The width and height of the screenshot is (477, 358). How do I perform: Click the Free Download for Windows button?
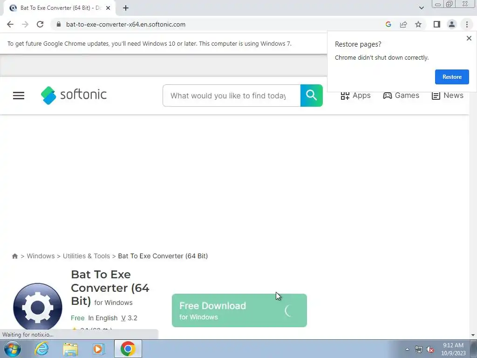(x=239, y=310)
